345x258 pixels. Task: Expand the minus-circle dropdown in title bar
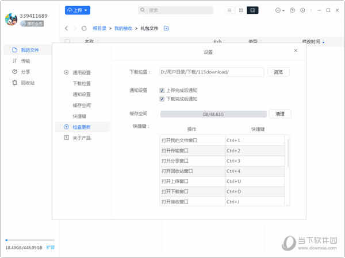(280, 10)
